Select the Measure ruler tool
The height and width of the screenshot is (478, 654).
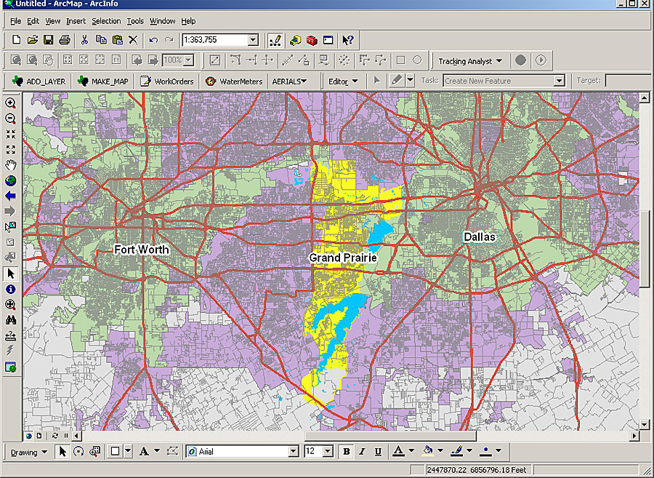click(11, 335)
